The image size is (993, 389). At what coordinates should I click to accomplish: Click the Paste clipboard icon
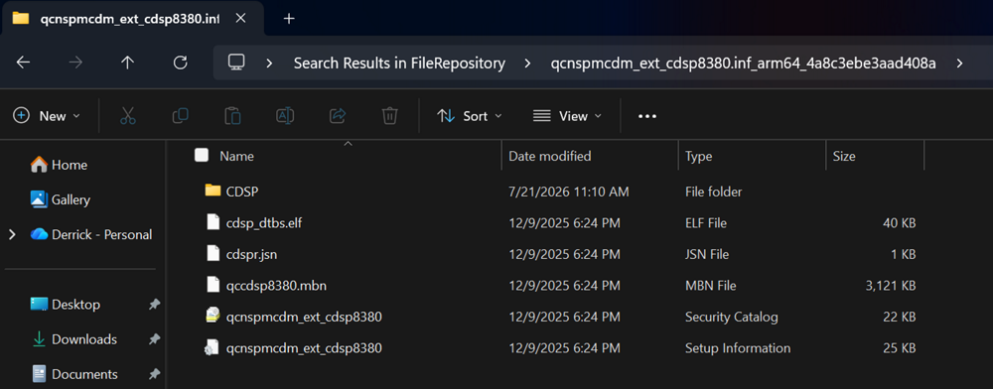[x=232, y=116]
